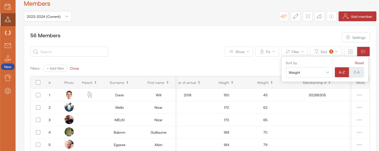Click Davis Will's profile photo
Image resolution: width=379 pixels, height=151 pixels.
tap(69, 95)
